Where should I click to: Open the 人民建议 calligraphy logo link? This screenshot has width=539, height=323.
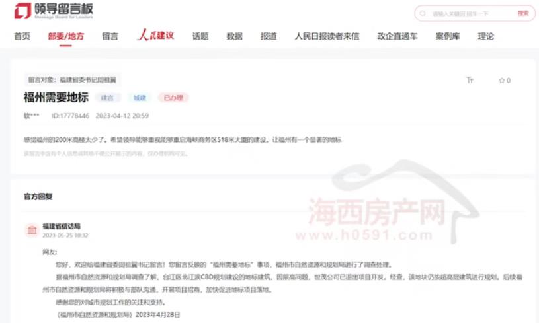coord(155,36)
